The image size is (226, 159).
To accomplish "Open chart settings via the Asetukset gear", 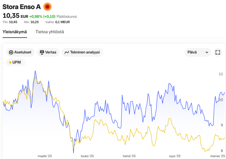I will (x=11, y=52).
